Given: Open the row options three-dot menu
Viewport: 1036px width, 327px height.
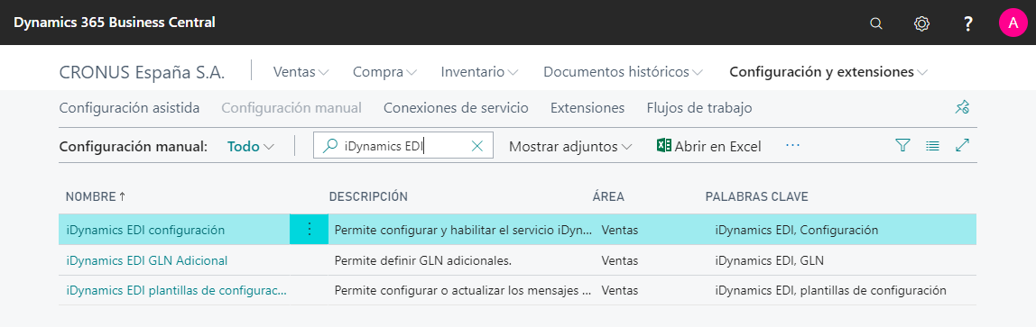Looking at the screenshot, I should pyautogui.click(x=309, y=230).
